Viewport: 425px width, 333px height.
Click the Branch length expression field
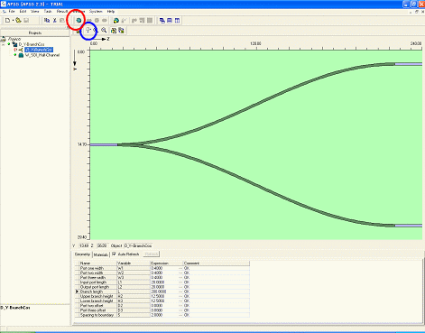(x=165, y=291)
